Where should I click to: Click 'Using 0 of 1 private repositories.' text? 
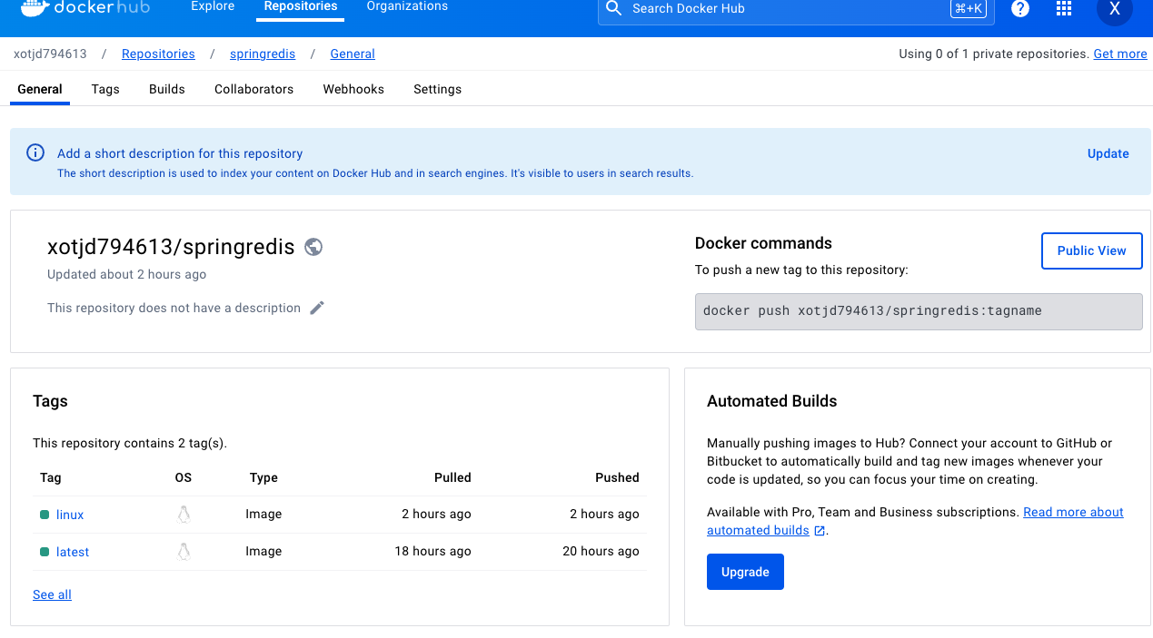994,54
